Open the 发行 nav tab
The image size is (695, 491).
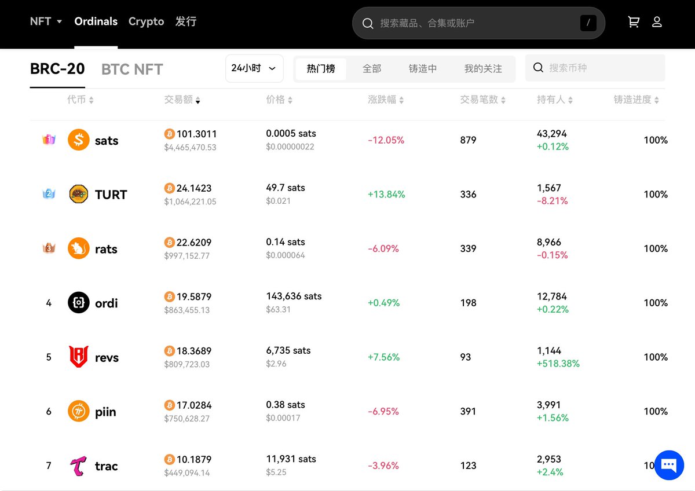(x=186, y=21)
